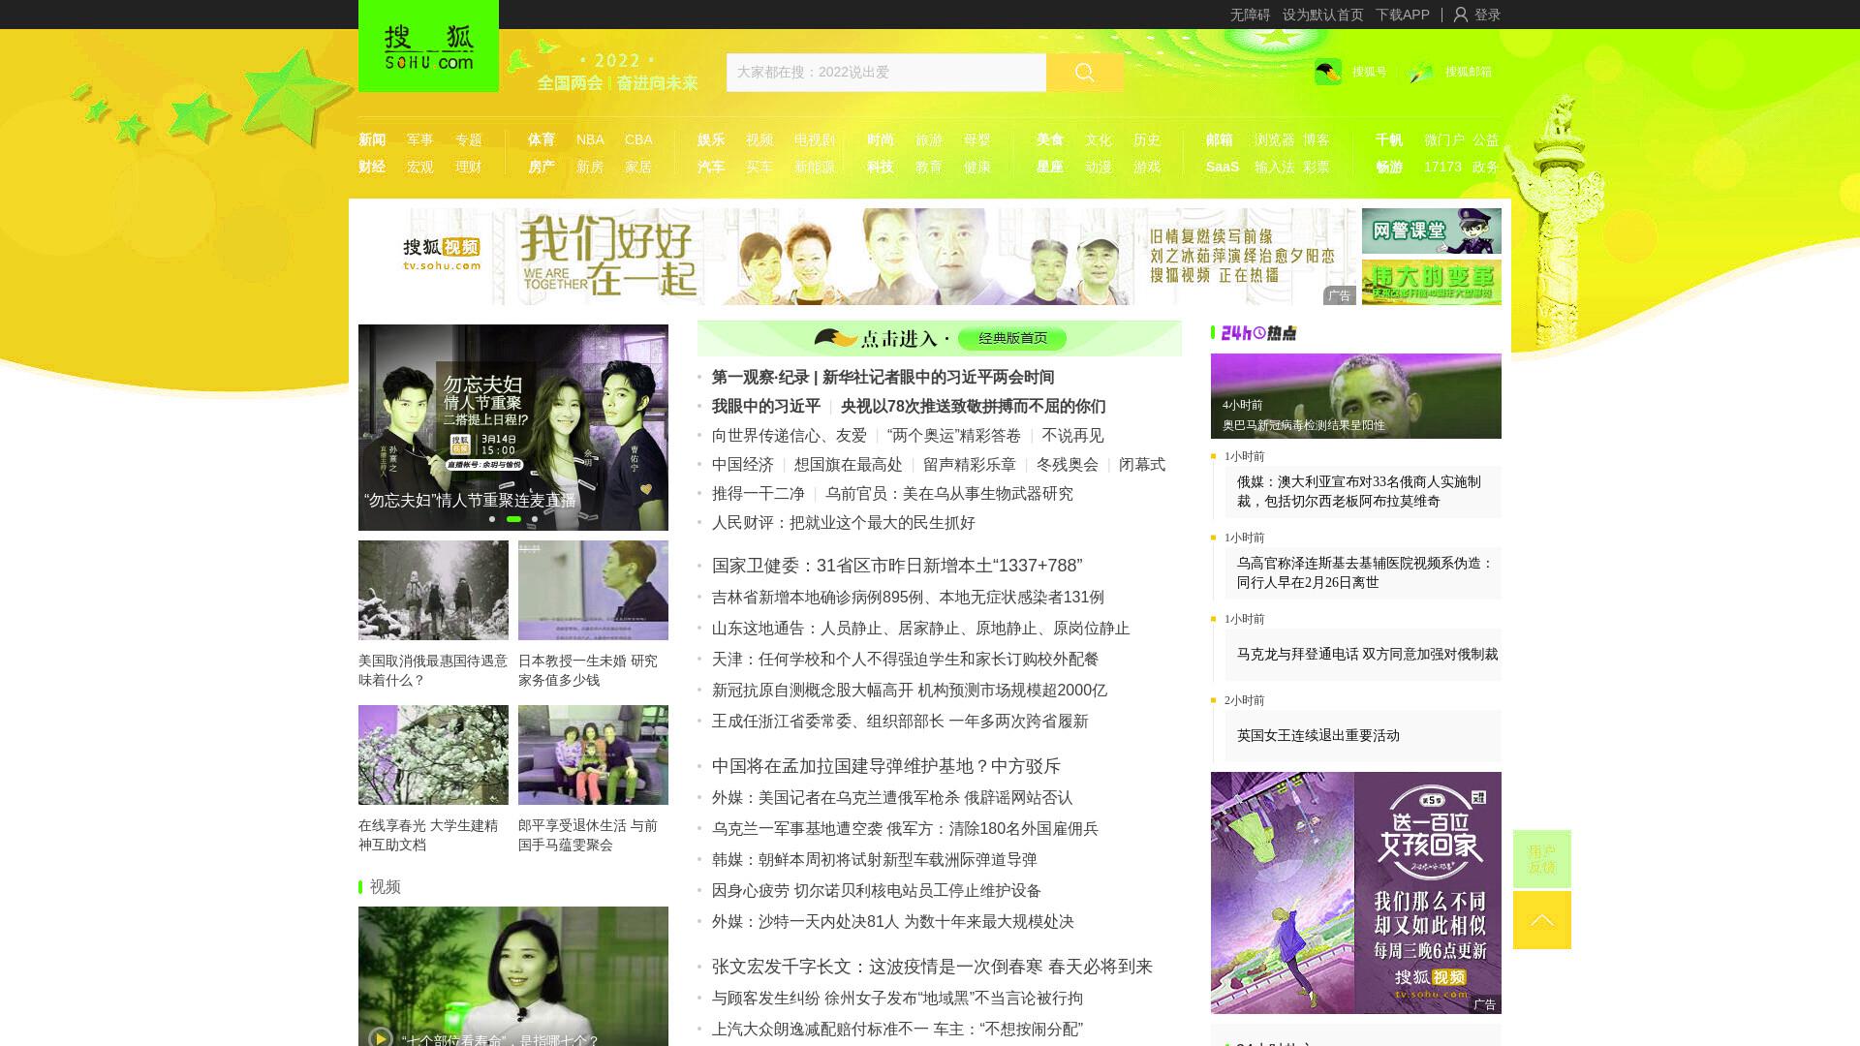Open the 汽车 navigation item
Screen dimensions: 1860x1046
[x=711, y=167]
